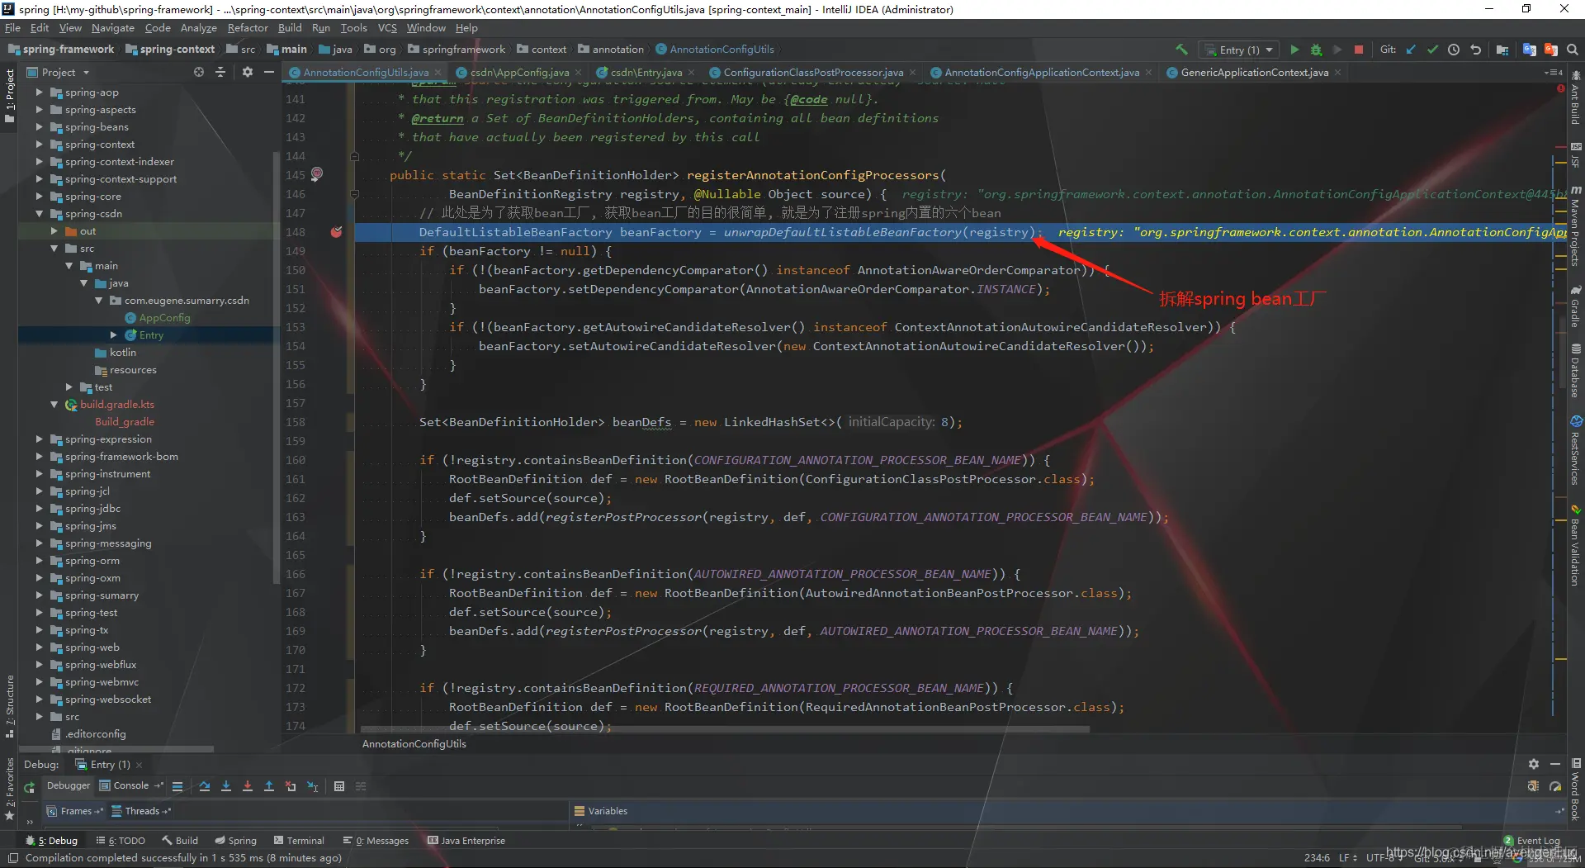
Task: Click Collapse All icon in Project panel
Action: 220,73
